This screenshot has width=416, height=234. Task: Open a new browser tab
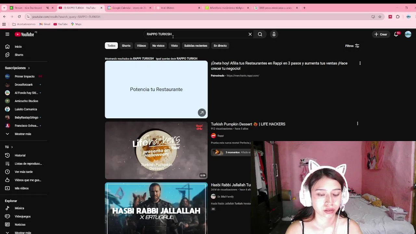tap(304, 8)
